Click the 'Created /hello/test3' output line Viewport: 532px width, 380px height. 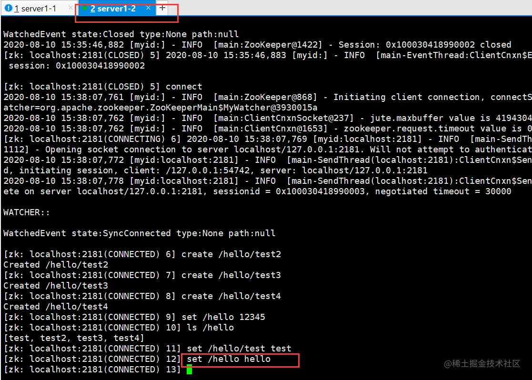[x=56, y=286]
